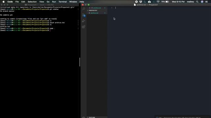Close the archivo.txt open editor entry

(90, 8)
